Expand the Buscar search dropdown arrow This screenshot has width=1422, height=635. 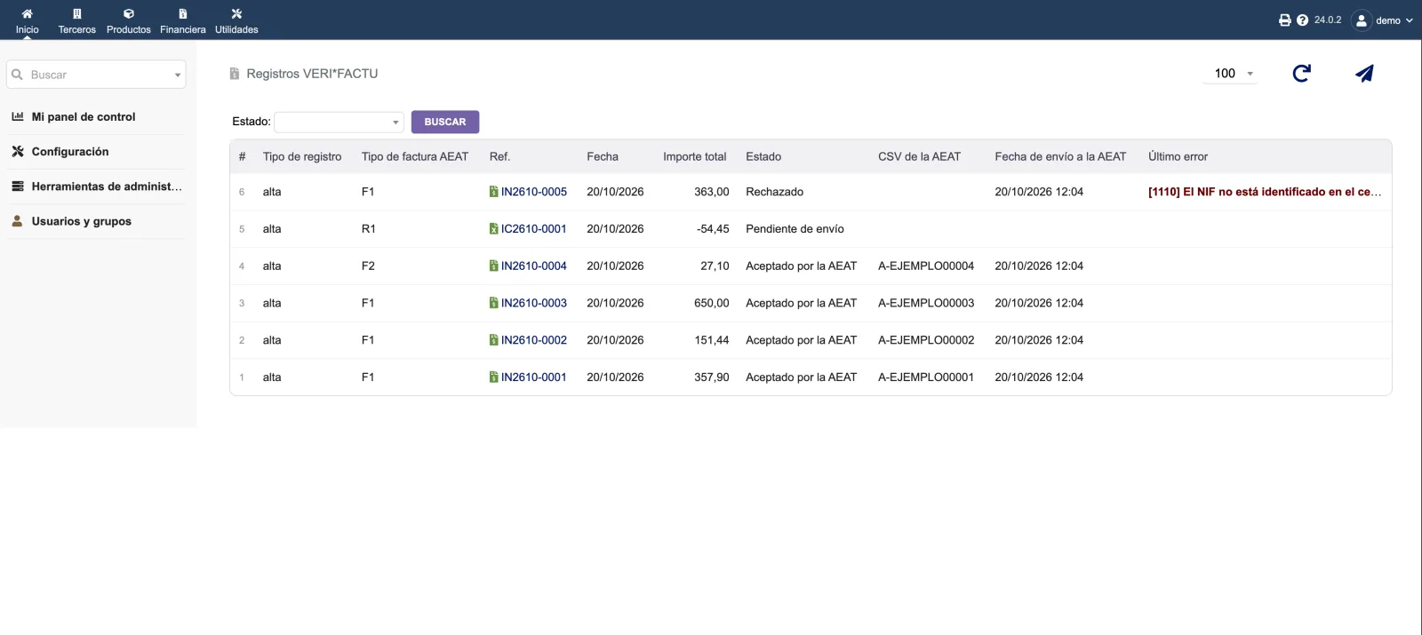click(x=178, y=75)
